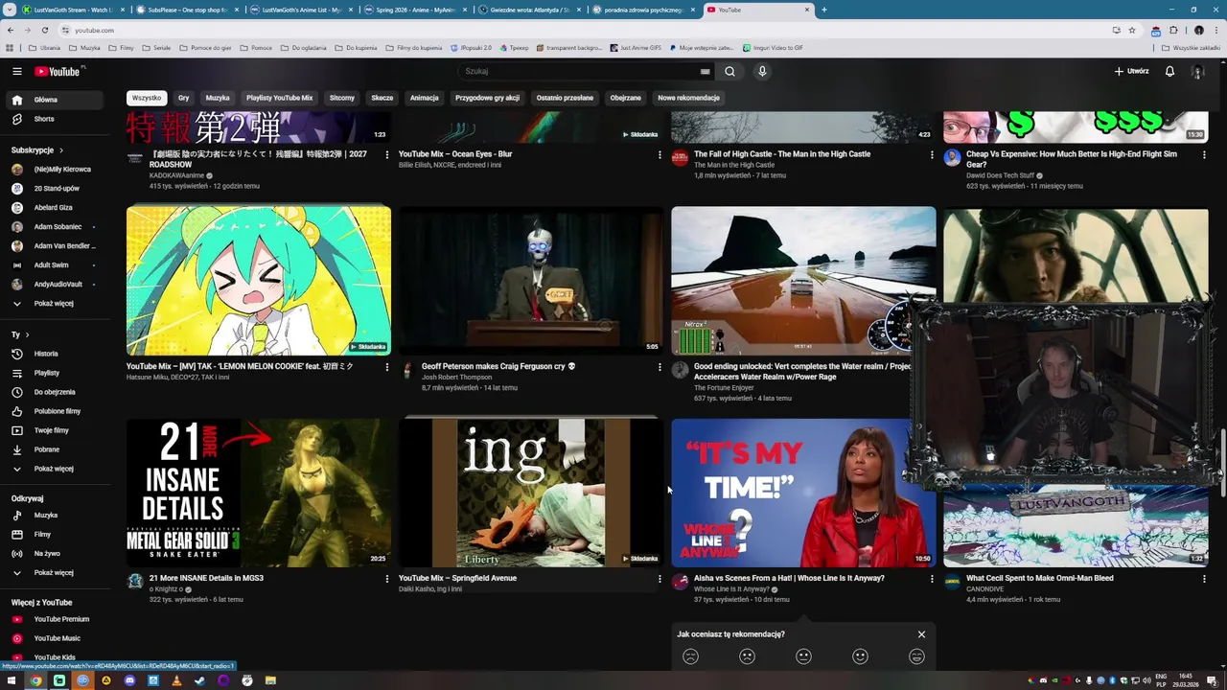Open the Metal Gear Solid 3 thumbnail
This screenshot has height=690, width=1227.
tap(259, 493)
